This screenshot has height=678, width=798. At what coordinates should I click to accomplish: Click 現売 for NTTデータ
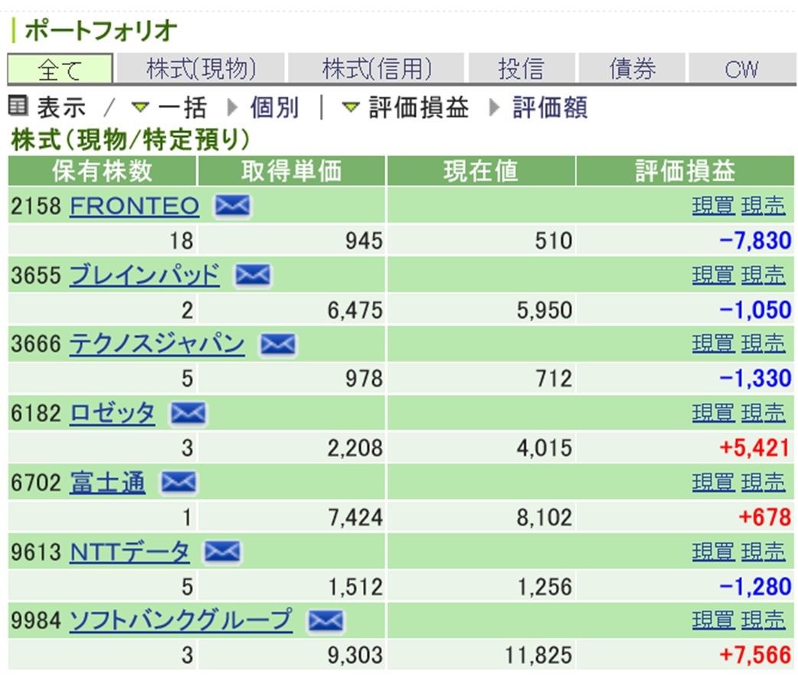click(x=764, y=552)
